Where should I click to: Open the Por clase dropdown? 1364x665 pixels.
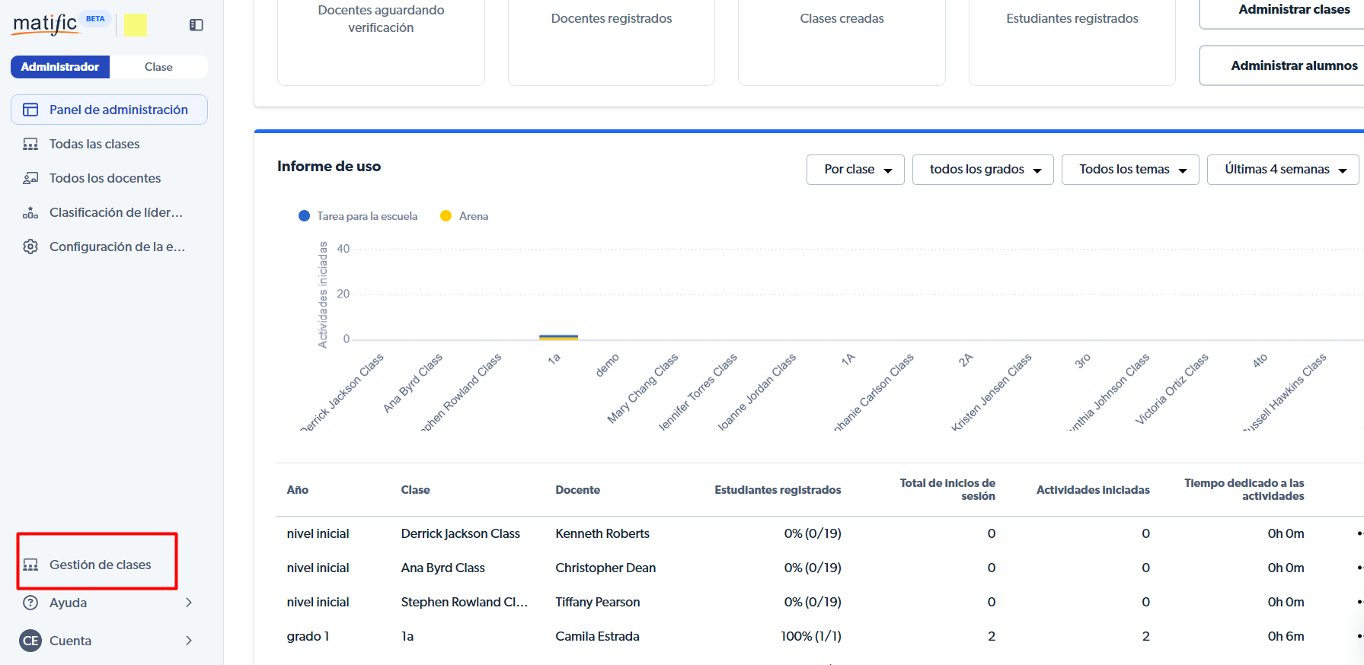(855, 170)
